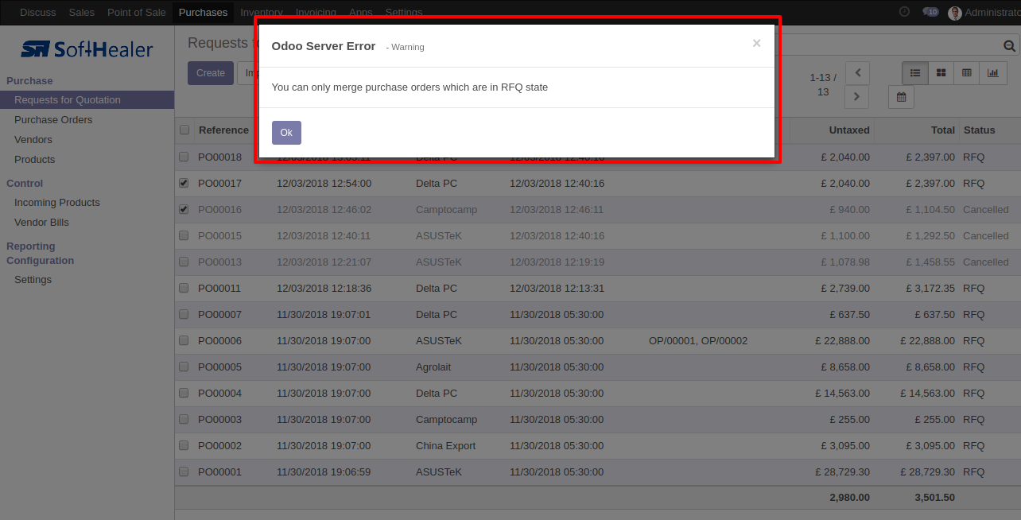This screenshot has height=520, width=1021.
Task: Uncheck the PO00017 row checkbox
Action: point(184,183)
